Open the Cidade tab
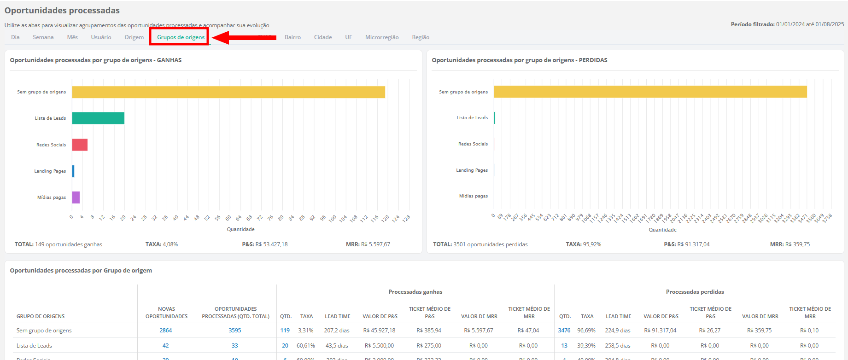This screenshot has width=848, height=360. pos(323,37)
